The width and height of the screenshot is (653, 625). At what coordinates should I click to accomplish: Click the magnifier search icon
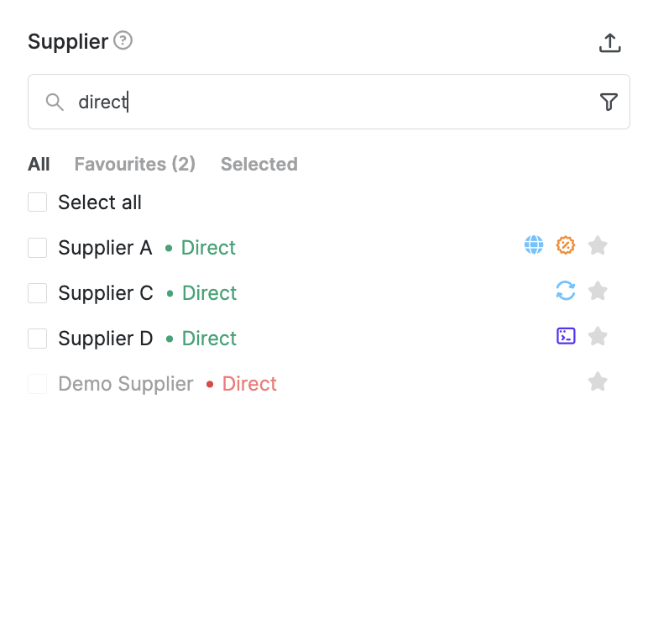tap(55, 102)
